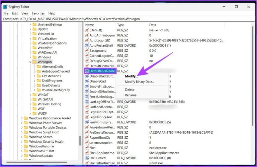Click the ReportBootOk value icon
Image resolution: width=257 pixels, height=167 pixels.
click(87, 138)
